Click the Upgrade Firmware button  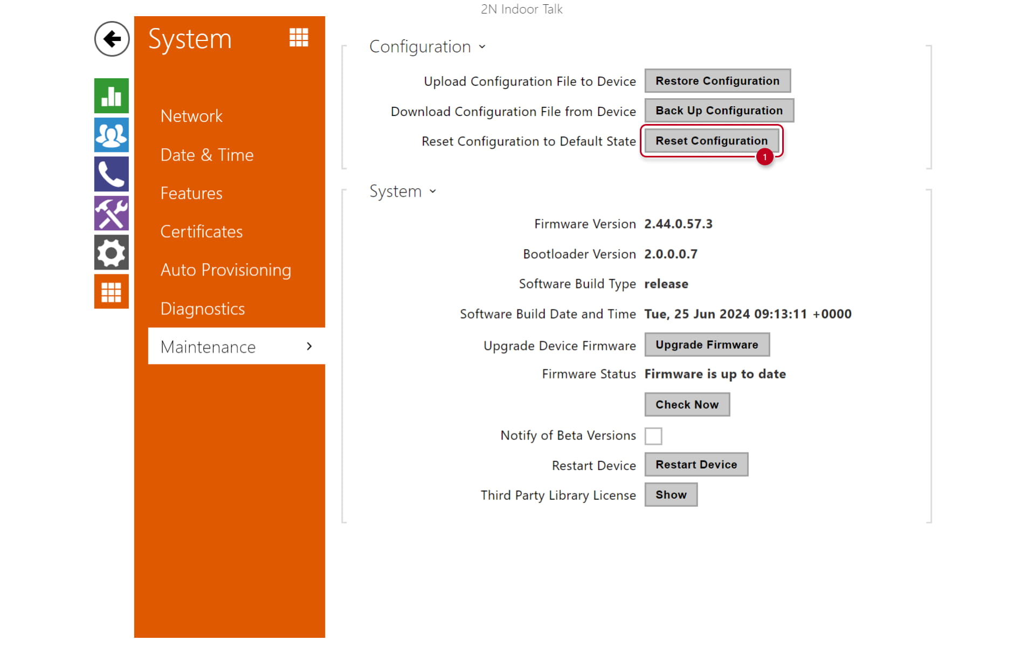pyautogui.click(x=707, y=345)
